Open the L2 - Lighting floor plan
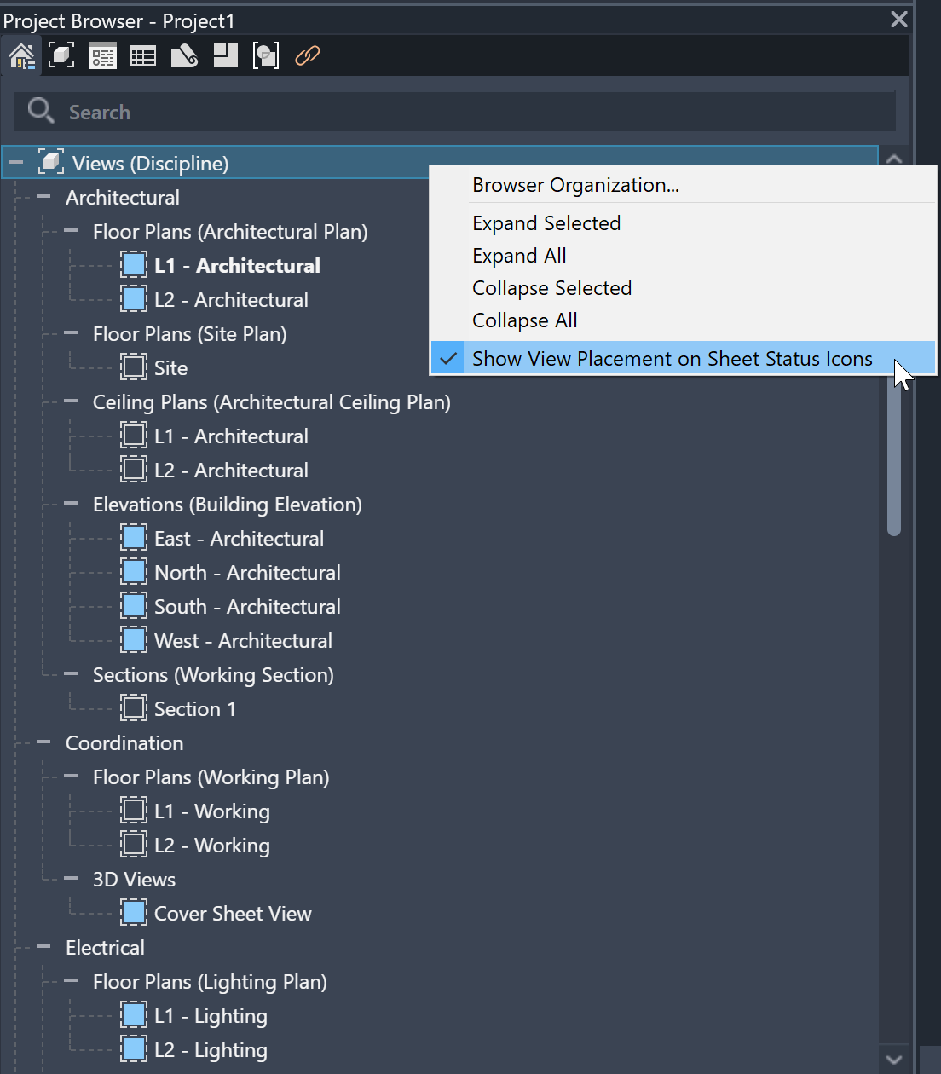This screenshot has width=941, height=1074. [210, 1049]
